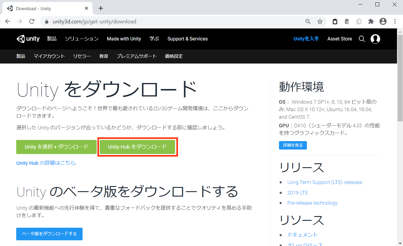403x246 pixels.
Task: Open the Support & Services menu
Action: tap(187, 39)
